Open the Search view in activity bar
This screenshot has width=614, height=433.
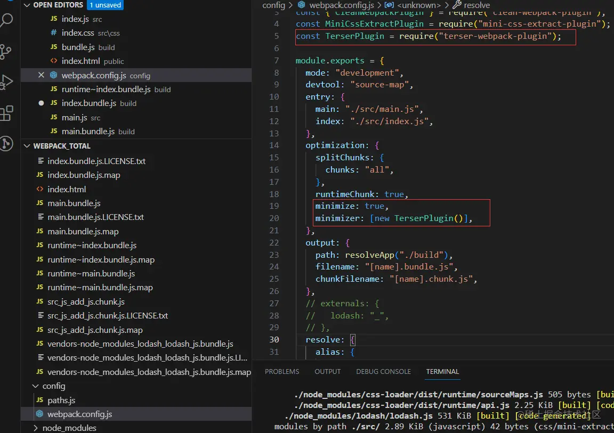tap(6, 20)
